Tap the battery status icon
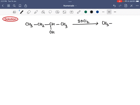Viewport: 140px width, 105px height. click(x=138, y=1)
